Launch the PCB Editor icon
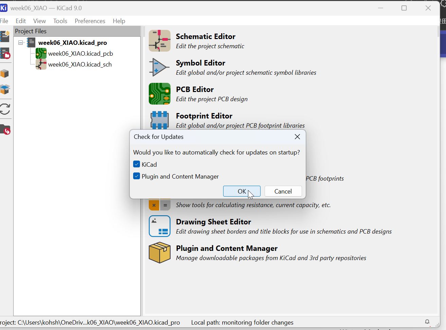446x330 pixels. tap(160, 94)
